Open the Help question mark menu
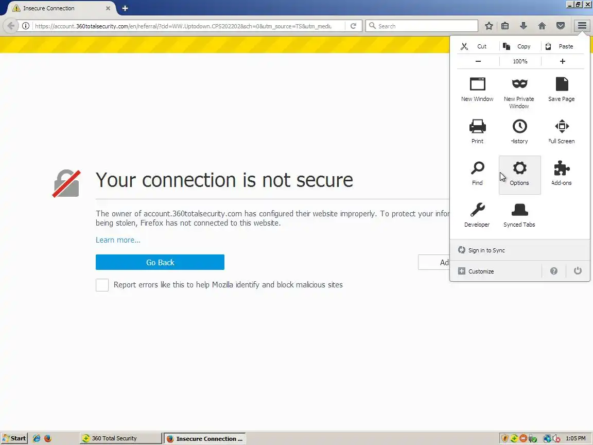 pyautogui.click(x=554, y=271)
